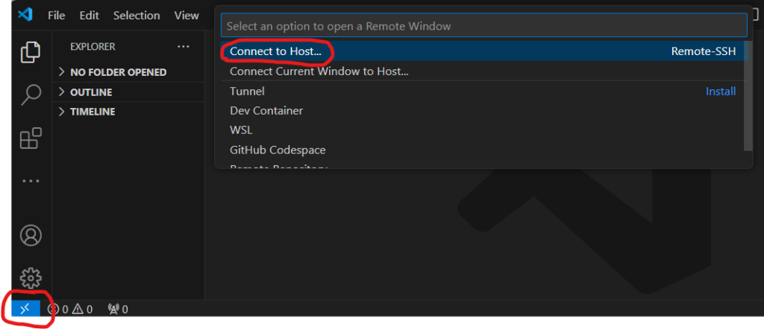Open the File menu
764x329 pixels.
(57, 16)
